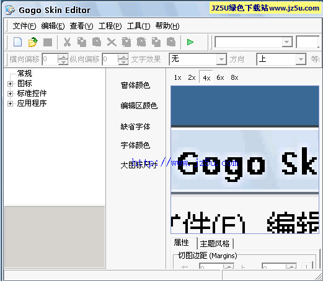This screenshot has width=323, height=281.
Task: Click the 缺省字体 label
Action: click(x=135, y=126)
